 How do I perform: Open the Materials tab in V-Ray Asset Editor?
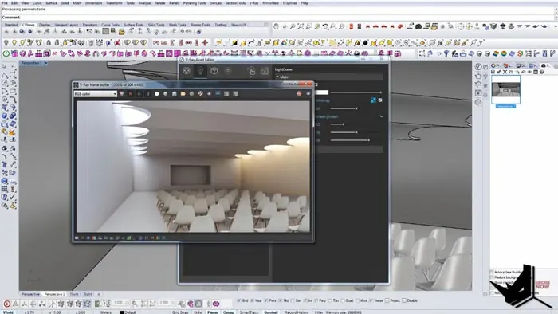pos(187,71)
